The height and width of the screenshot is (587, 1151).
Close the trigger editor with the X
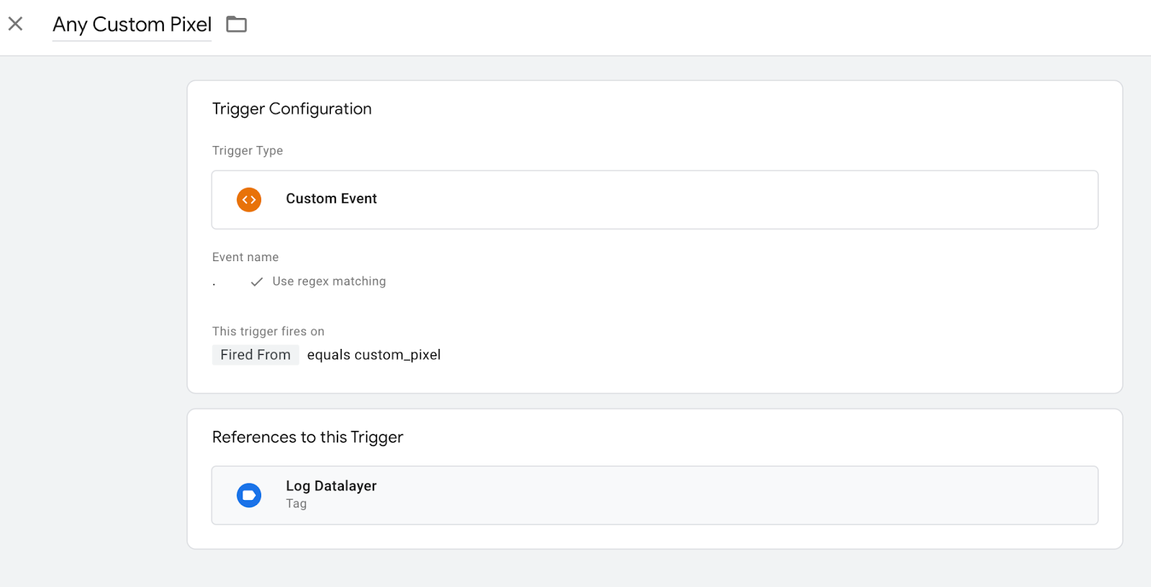(x=15, y=24)
